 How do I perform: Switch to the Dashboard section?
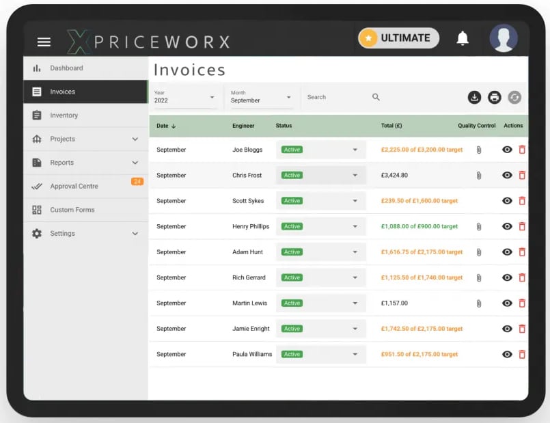point(66,68)
